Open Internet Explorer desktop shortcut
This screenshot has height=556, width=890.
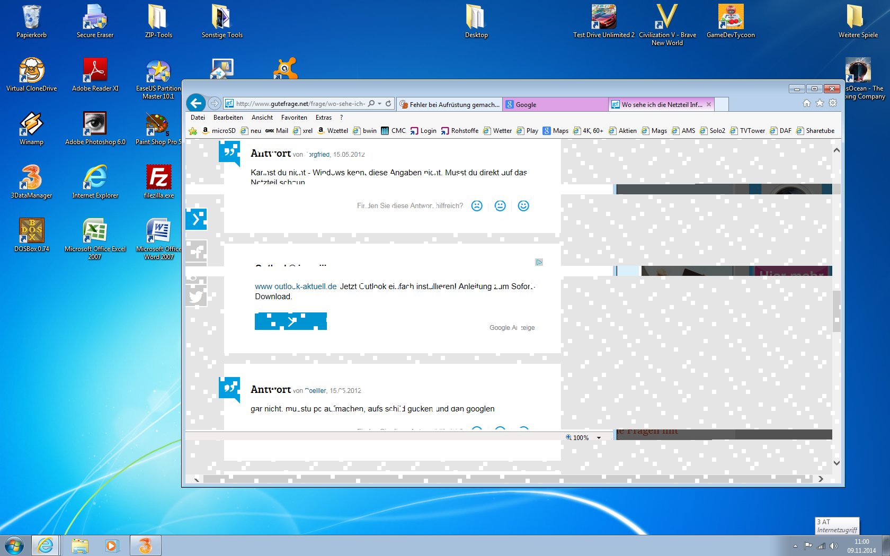pyautogui.click(x=95, y=182)
